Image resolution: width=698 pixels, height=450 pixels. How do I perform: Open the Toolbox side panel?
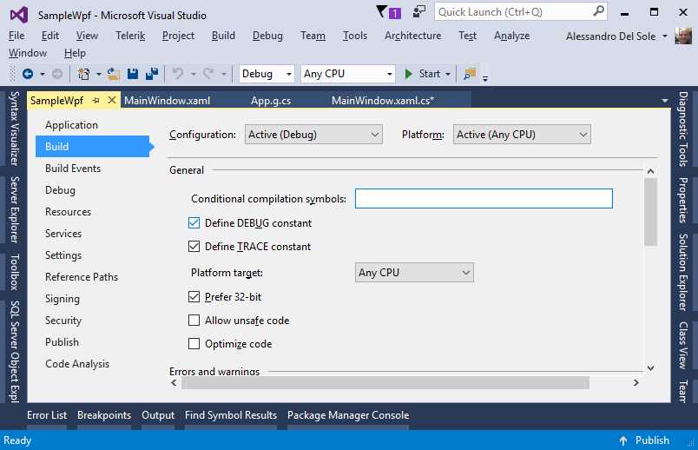coord(15,272)
